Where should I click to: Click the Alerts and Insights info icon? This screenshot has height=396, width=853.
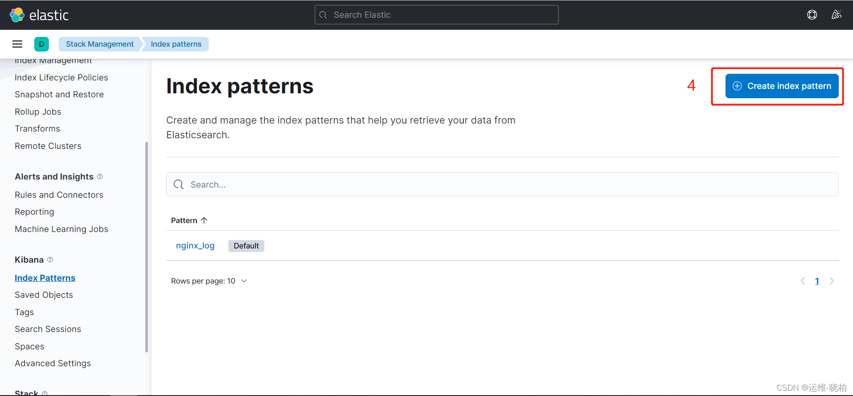coord(100,176)
